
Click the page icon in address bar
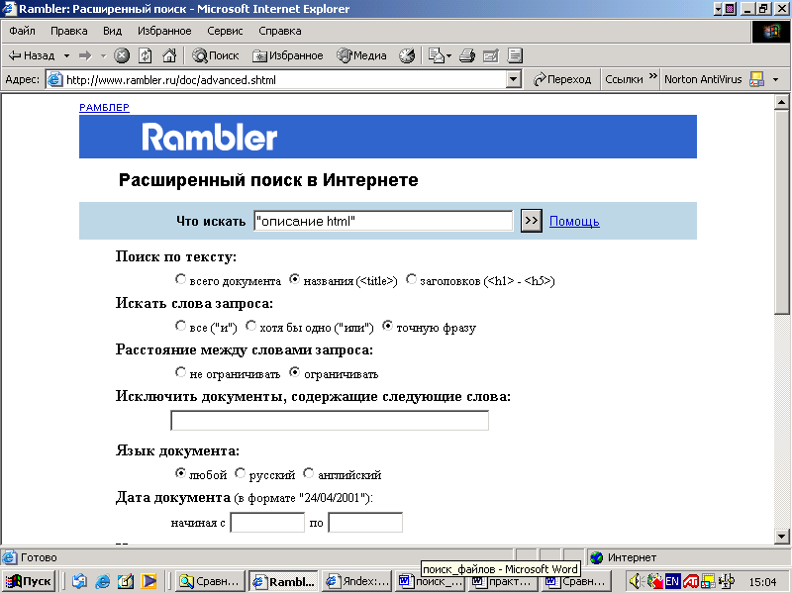(x=55, y=79)
